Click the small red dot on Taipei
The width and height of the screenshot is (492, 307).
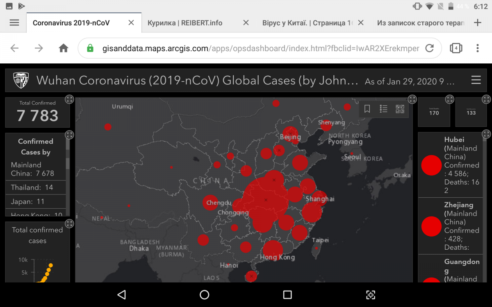click(317, 248)
